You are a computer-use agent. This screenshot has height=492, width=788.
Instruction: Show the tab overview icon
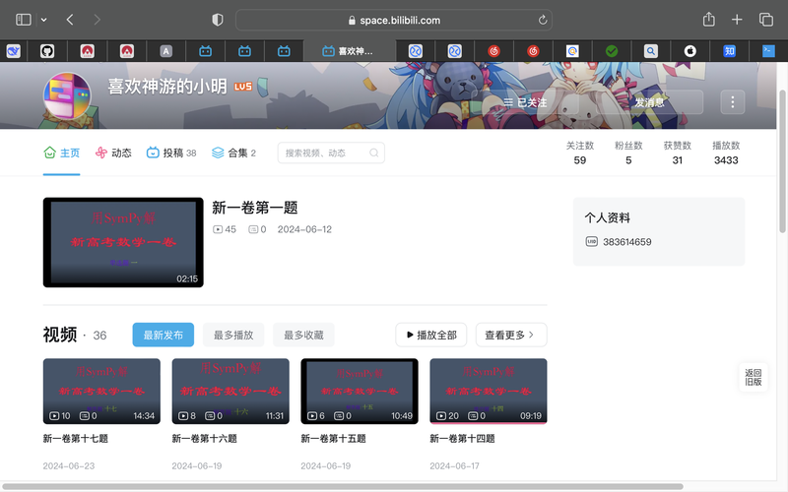[x=765, y=20]
